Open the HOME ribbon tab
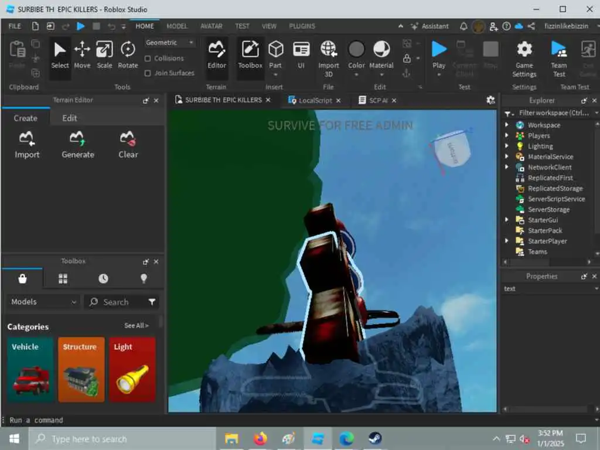Screen dimensions: 600x450 click(x=145, y=26)
